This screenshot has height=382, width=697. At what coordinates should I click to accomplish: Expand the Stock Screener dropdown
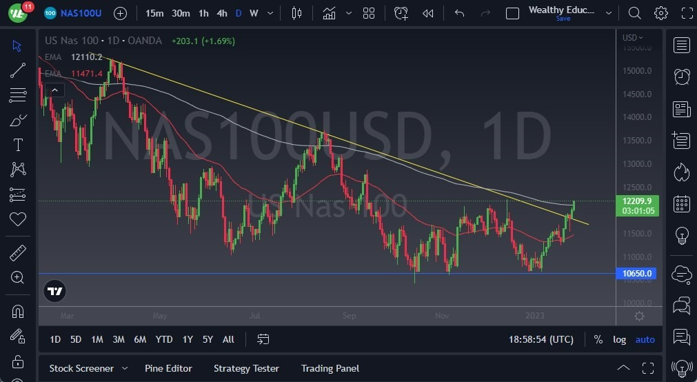tap(125, 369)
